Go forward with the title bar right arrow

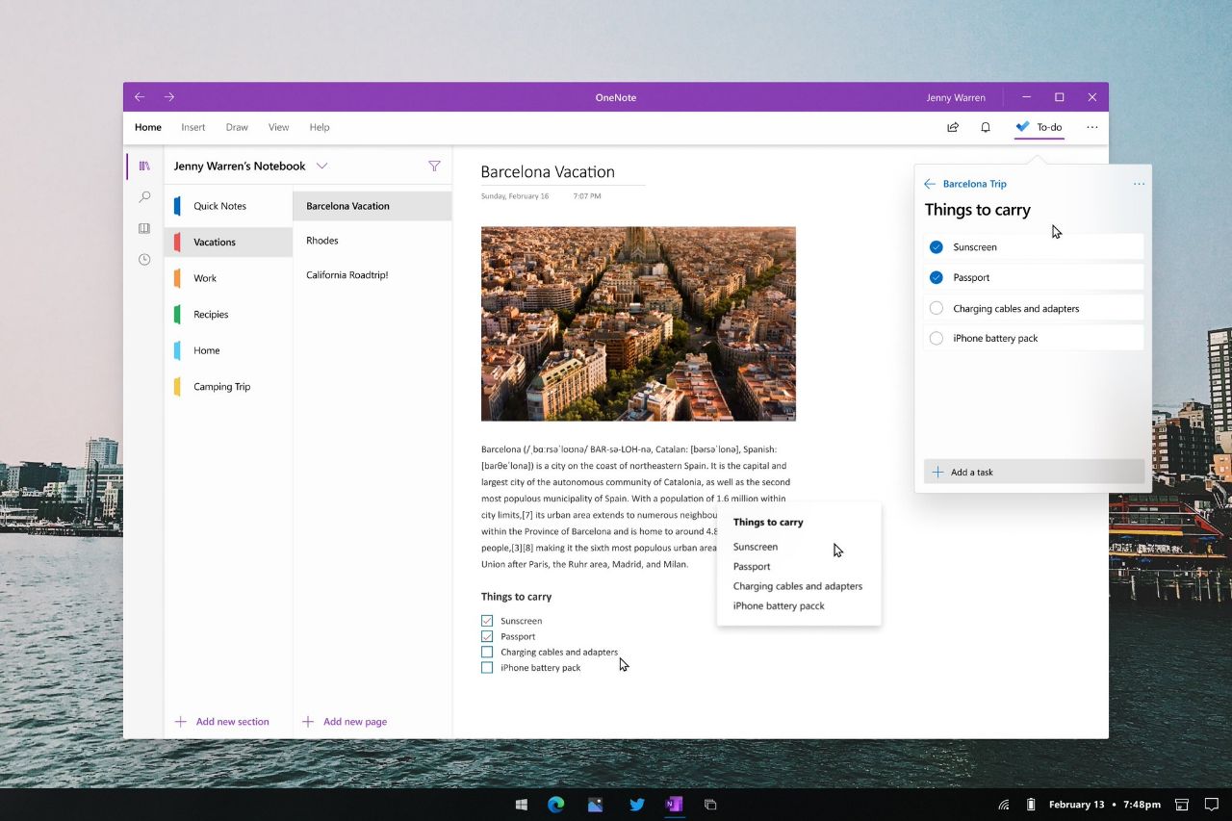[x=169, y=97]
